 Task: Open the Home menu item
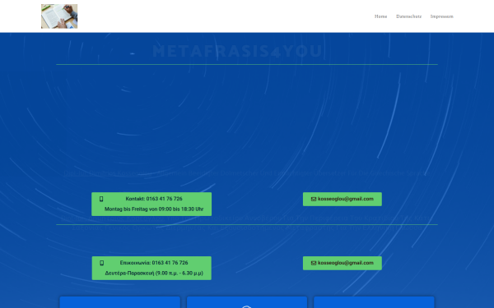coord(380,16)
